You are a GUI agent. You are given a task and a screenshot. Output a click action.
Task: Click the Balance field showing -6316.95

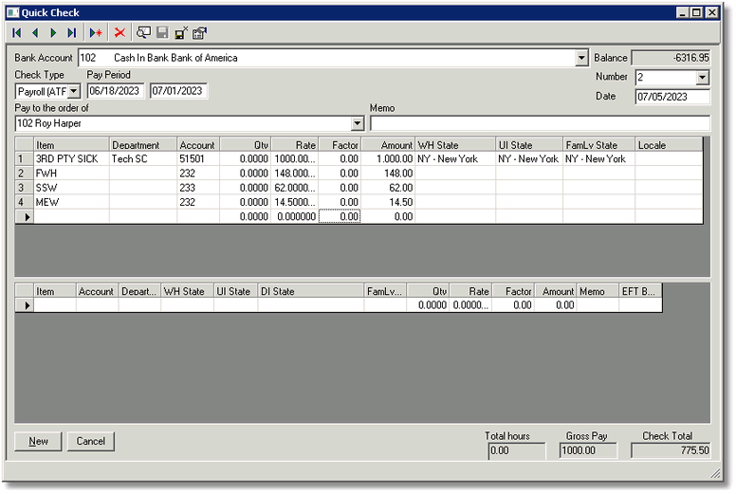pos(671,58)
